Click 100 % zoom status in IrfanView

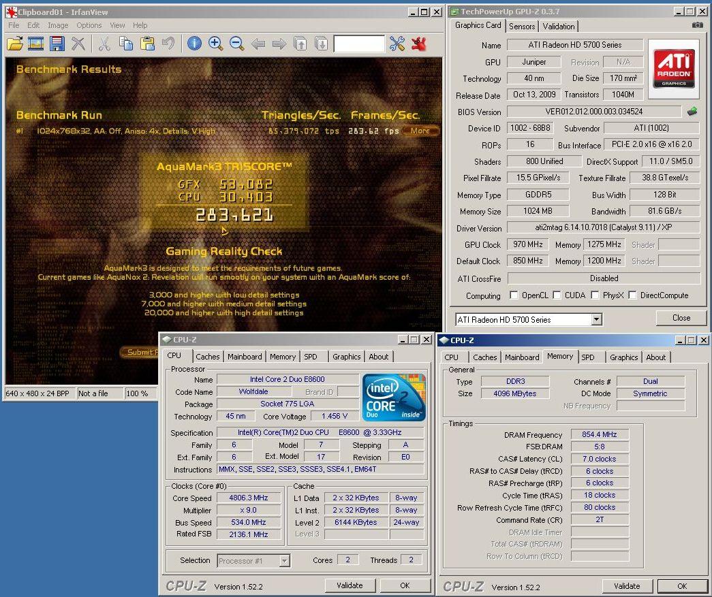[140, 393]
